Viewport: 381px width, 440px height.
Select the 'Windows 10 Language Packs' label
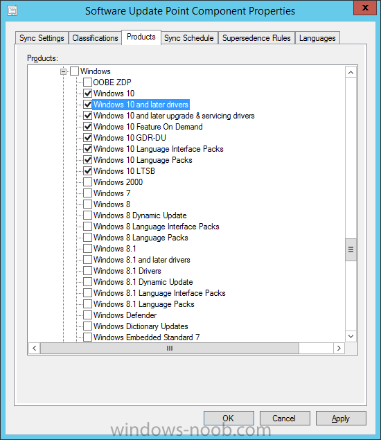(x=143, y=160)
